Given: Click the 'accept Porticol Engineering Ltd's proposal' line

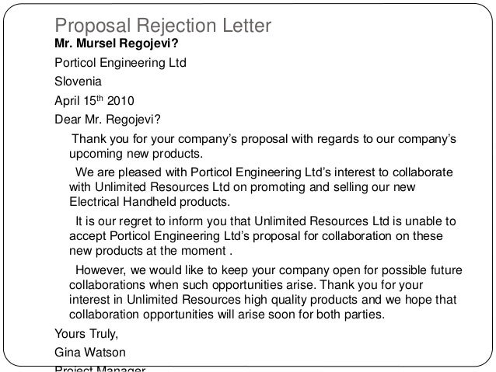Looking at the screenshot, I should tap(256, 236).
